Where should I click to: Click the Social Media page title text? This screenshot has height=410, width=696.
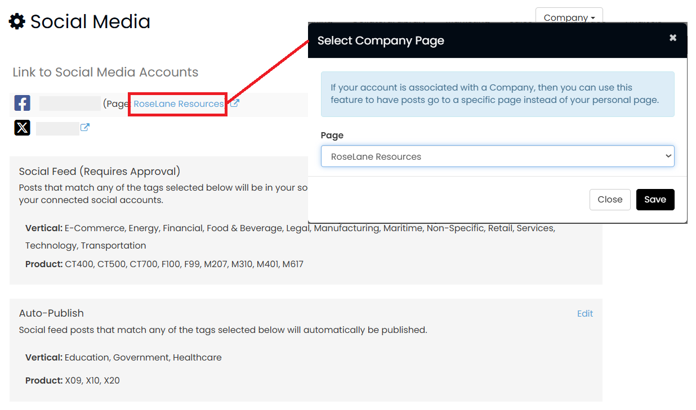(x=90, y=22)
